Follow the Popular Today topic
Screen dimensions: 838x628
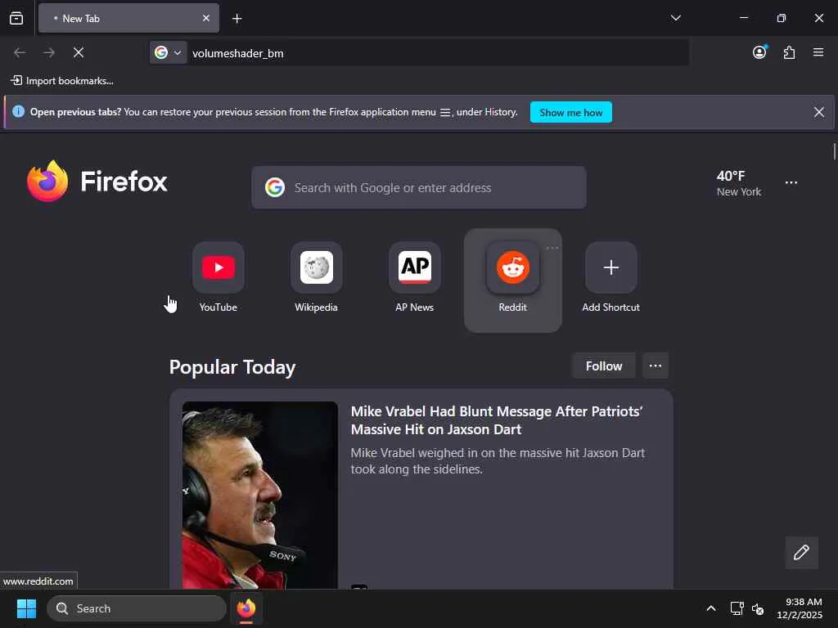[604, 366]
